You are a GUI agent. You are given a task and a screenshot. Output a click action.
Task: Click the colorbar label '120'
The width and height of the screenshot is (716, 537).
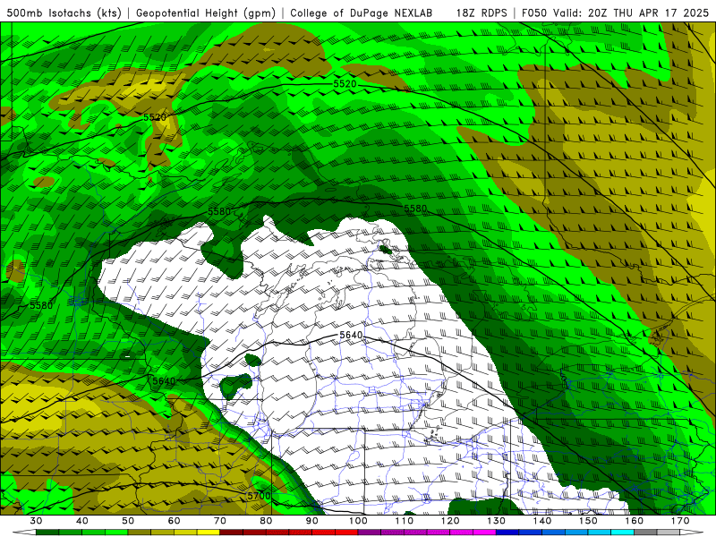tap(450, 521)
